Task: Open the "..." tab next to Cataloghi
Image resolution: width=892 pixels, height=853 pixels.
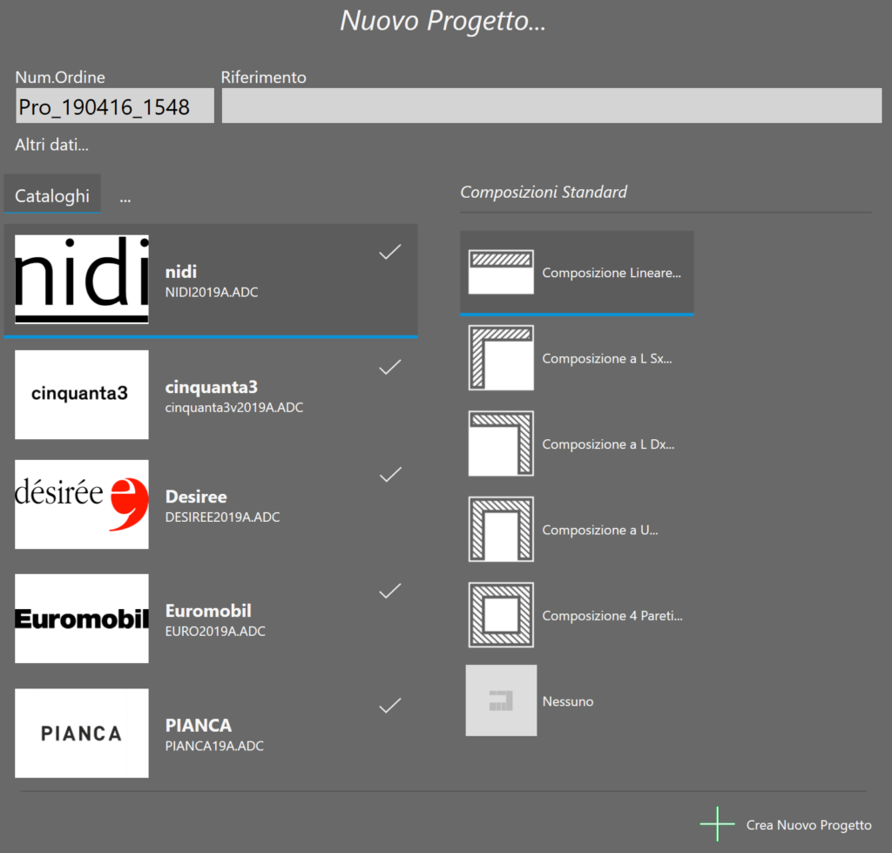Action: click(125, 198)
